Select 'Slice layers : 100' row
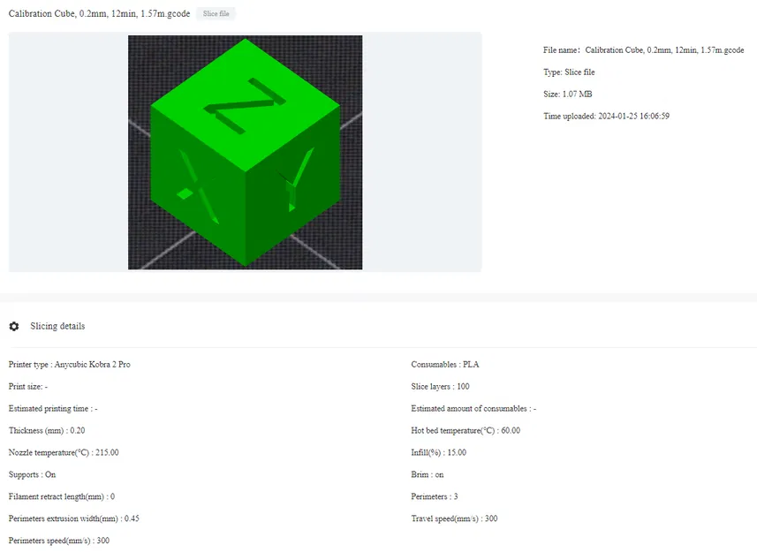Viewport: 757px width, 552px height. coord(440,387)
